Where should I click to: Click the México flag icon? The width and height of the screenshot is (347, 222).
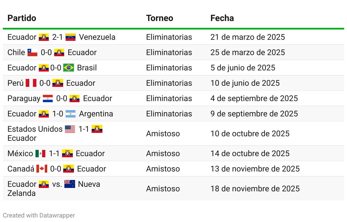click(x=40, y=154)
